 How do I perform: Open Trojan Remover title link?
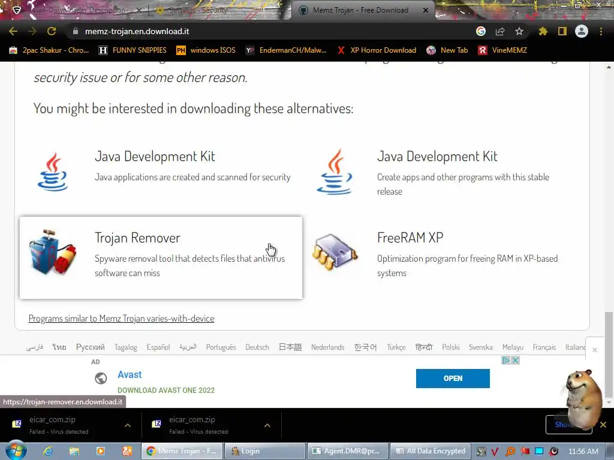click(x=137, y=238)
